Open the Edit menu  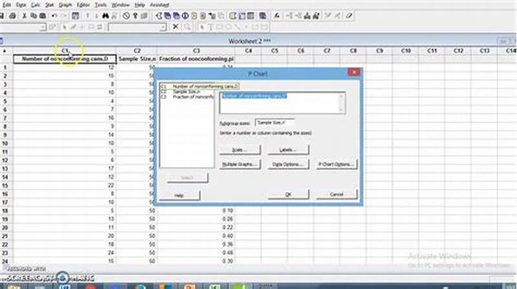click(6, 5)
